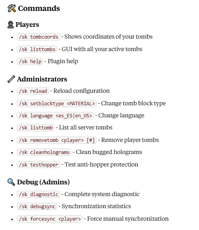Click the /sk forcesync <player> code

point(50,219)
